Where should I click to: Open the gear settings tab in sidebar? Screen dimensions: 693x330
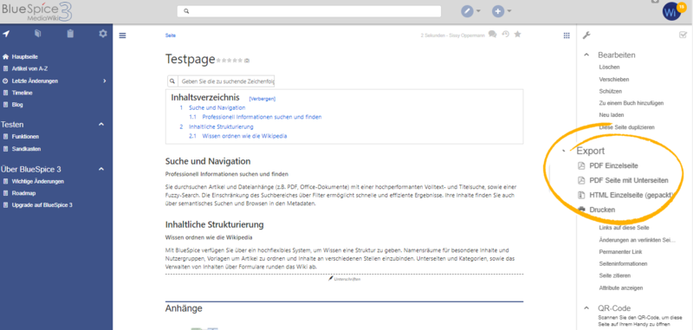[x=103, y=34]
